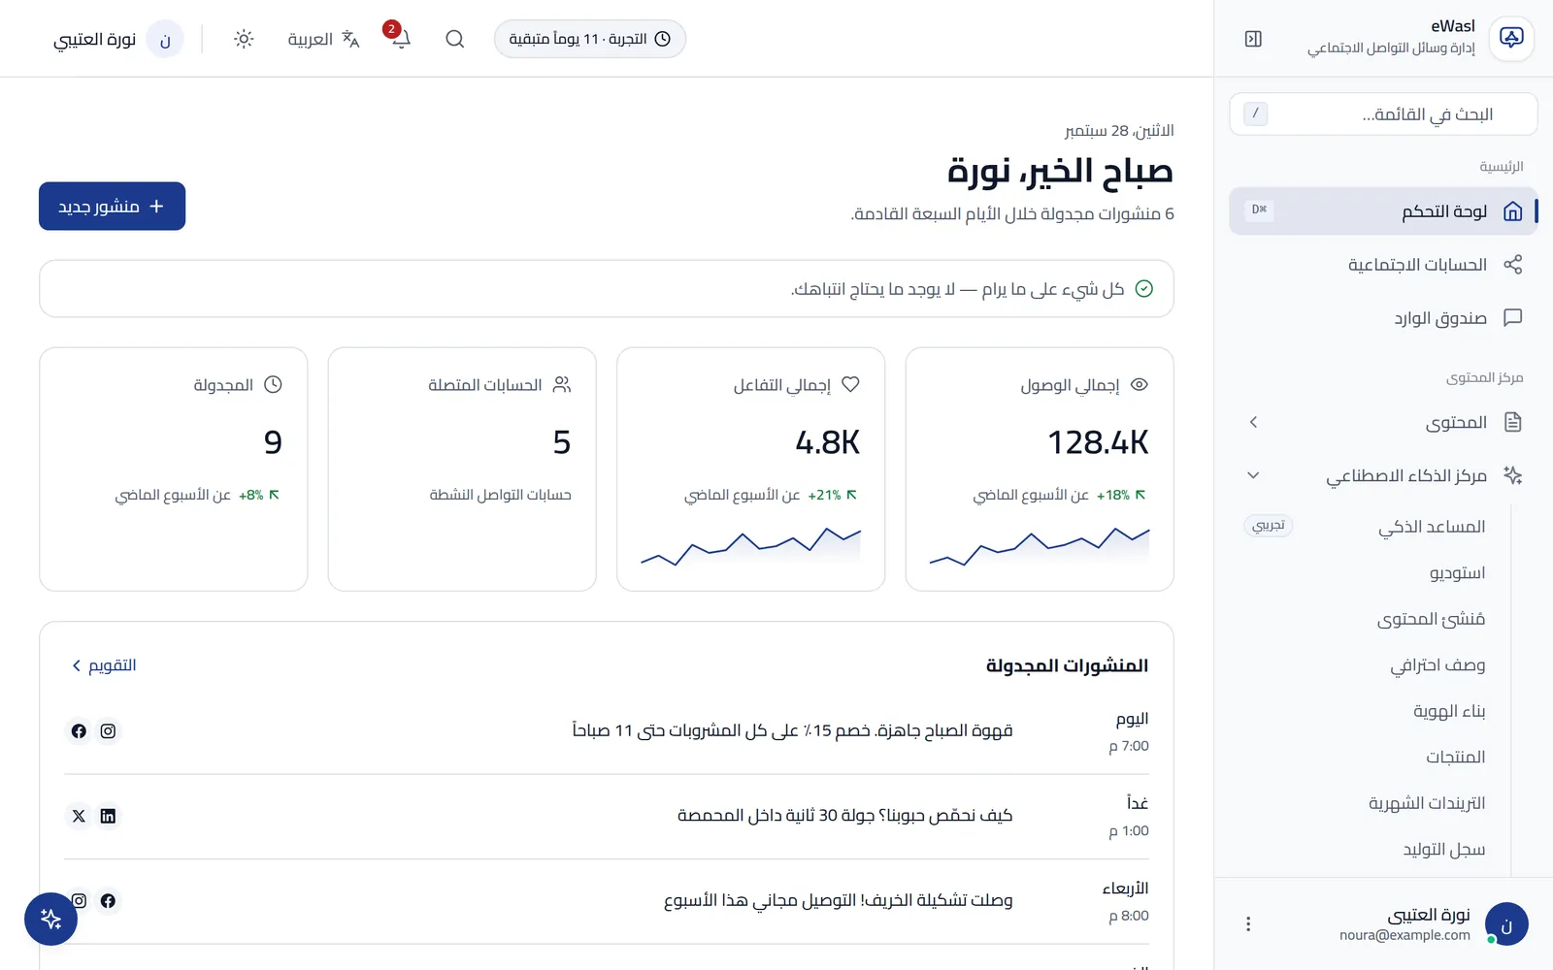Click LinkedIn icon on كيف نحمّص حبوبنا post
Viewport: 1553px width, 970px height.
108,817
